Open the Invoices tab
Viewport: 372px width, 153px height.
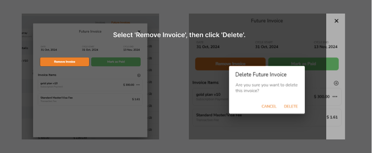(x=100, y=23)
